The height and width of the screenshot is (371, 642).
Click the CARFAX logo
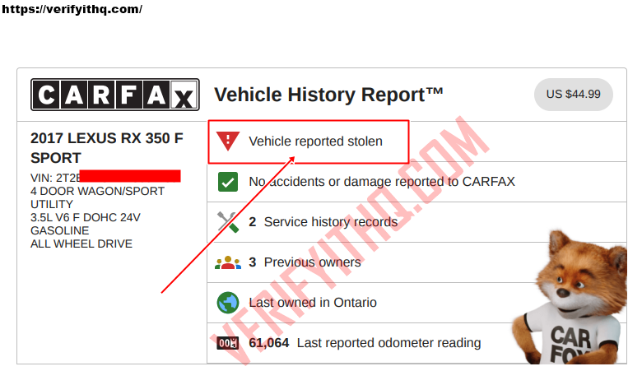114,95
